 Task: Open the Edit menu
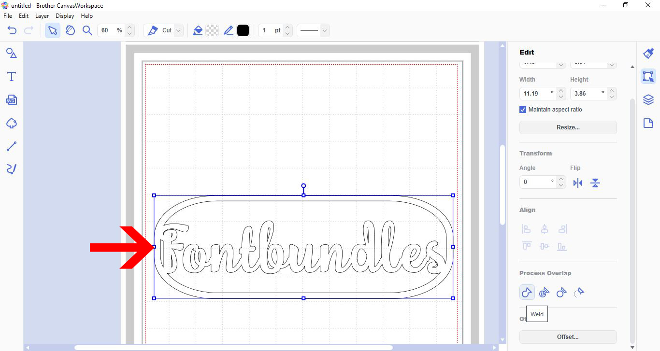tap(24, 16)
